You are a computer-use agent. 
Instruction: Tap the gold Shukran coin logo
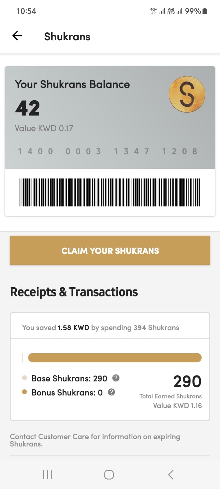coord(187,94)
